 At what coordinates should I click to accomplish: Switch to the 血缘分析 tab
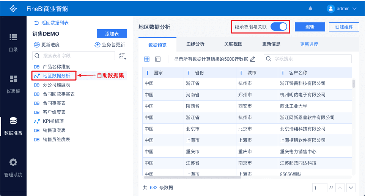click(195, 44)
